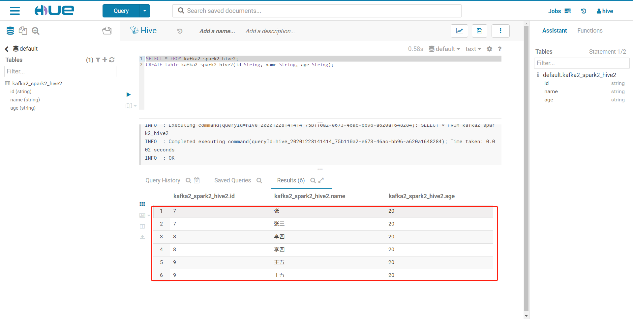Focus the left Tables filter input
The height and width of the screenshot is (319, 633).
point(60,71)
